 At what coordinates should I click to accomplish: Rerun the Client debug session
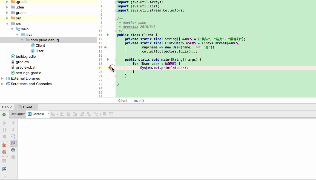[4, 115]
